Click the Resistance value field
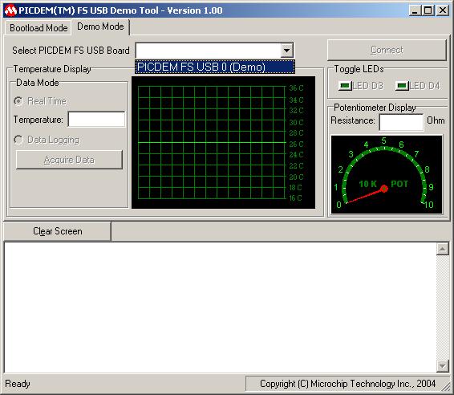This screenshot has height=395, width=454. click(401, 122)
